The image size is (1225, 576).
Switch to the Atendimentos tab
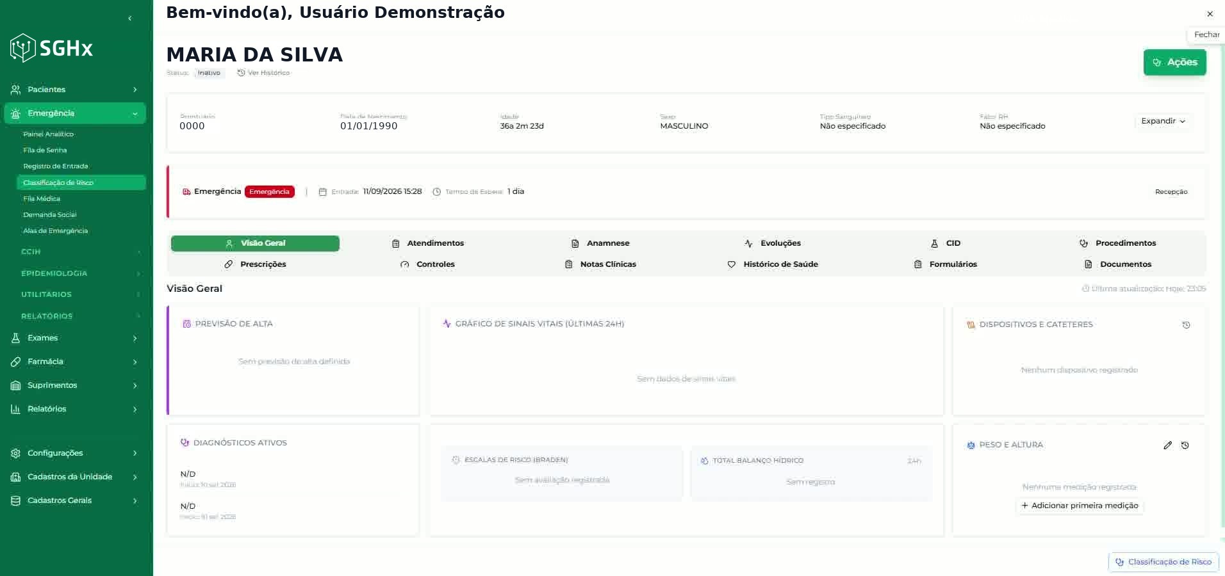[428, 243]
